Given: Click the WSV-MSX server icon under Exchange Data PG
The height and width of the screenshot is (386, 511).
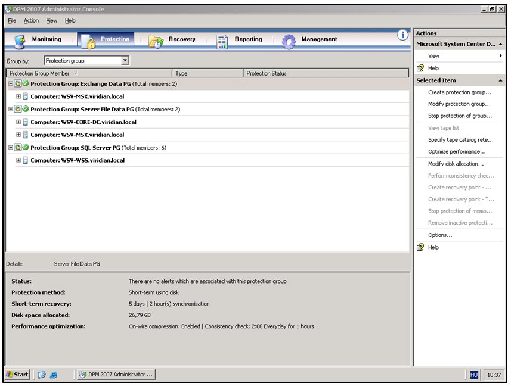Looking at the screenshot, I should tap(26, 96).
